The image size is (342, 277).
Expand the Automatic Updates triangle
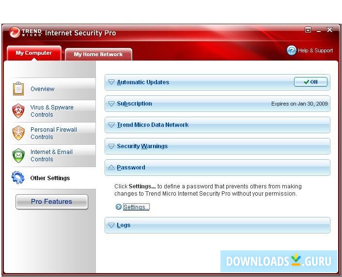pyautogui.click(x=111, y=82)
